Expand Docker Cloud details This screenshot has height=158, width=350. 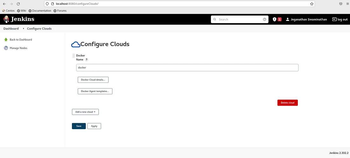pyautogui.click(x=93, y=80)
